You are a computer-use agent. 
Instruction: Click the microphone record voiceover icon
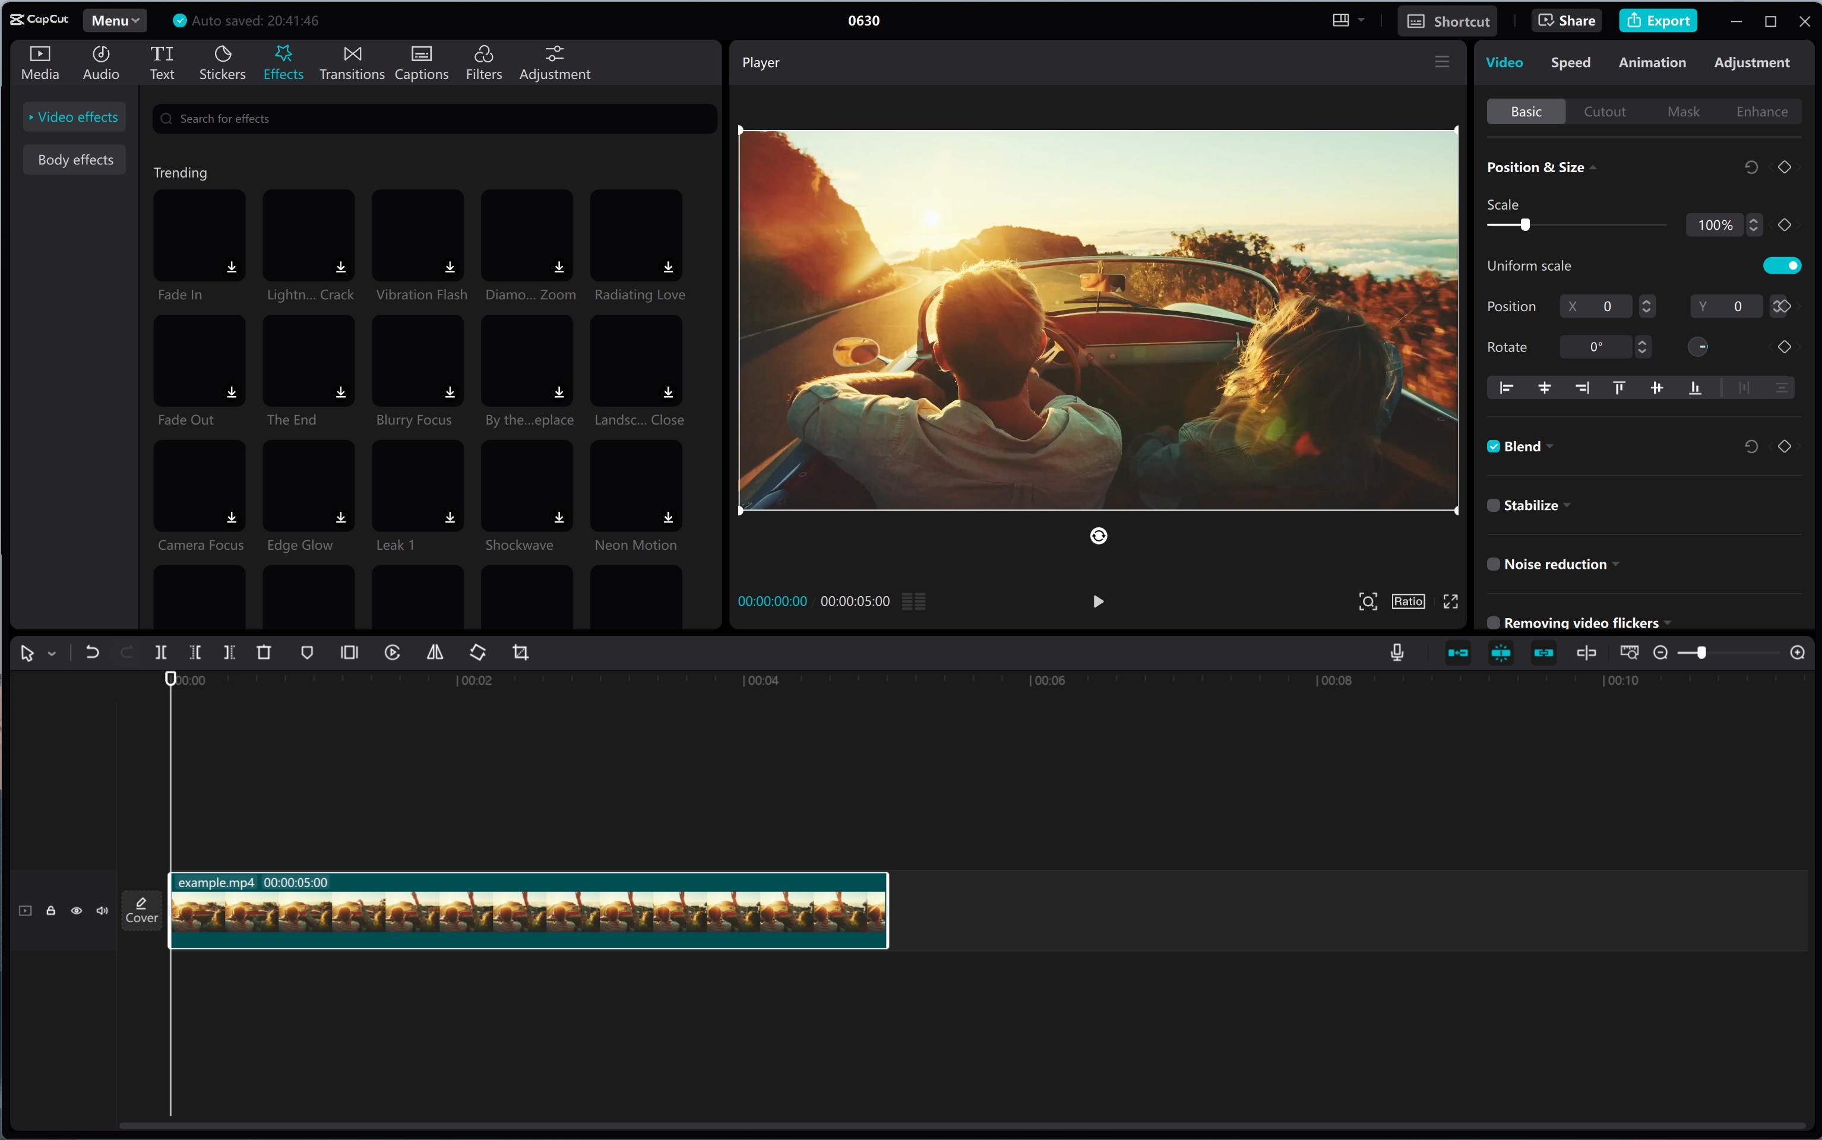coord(1397,653)
